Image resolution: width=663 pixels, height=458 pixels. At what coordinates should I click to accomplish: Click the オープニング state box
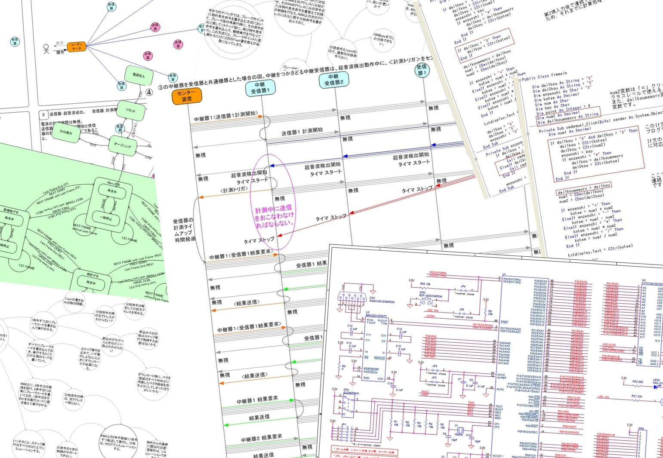123,145
